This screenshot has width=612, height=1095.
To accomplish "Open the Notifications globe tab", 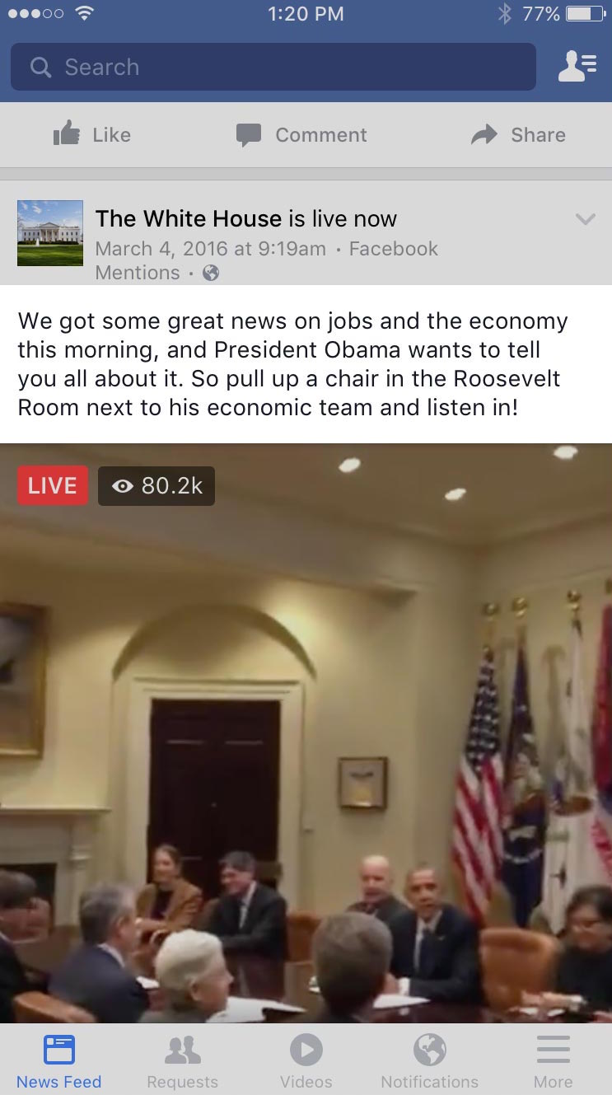I will [x=429, y=1050].
